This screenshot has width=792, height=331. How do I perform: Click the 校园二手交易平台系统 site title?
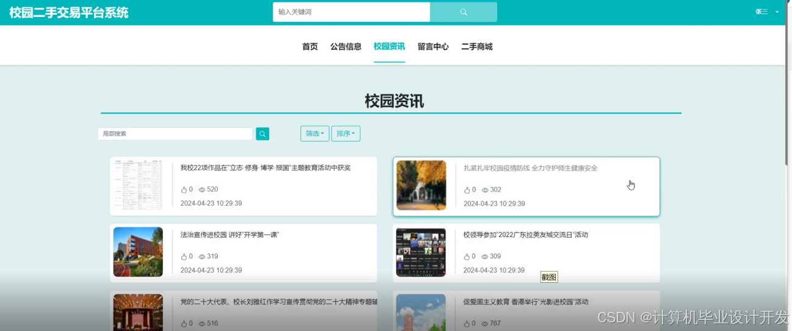69,12
